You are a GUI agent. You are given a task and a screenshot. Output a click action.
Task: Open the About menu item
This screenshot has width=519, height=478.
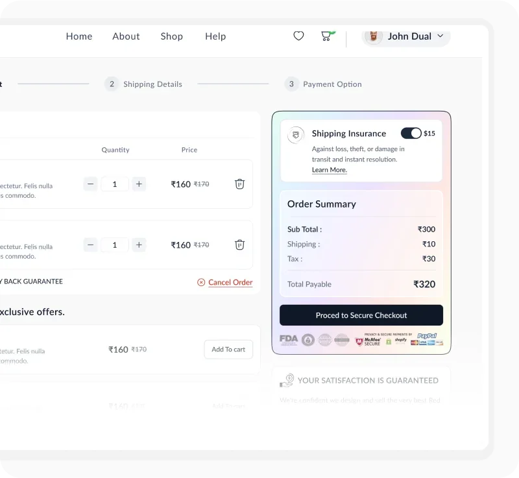click(x=126, y=36)
